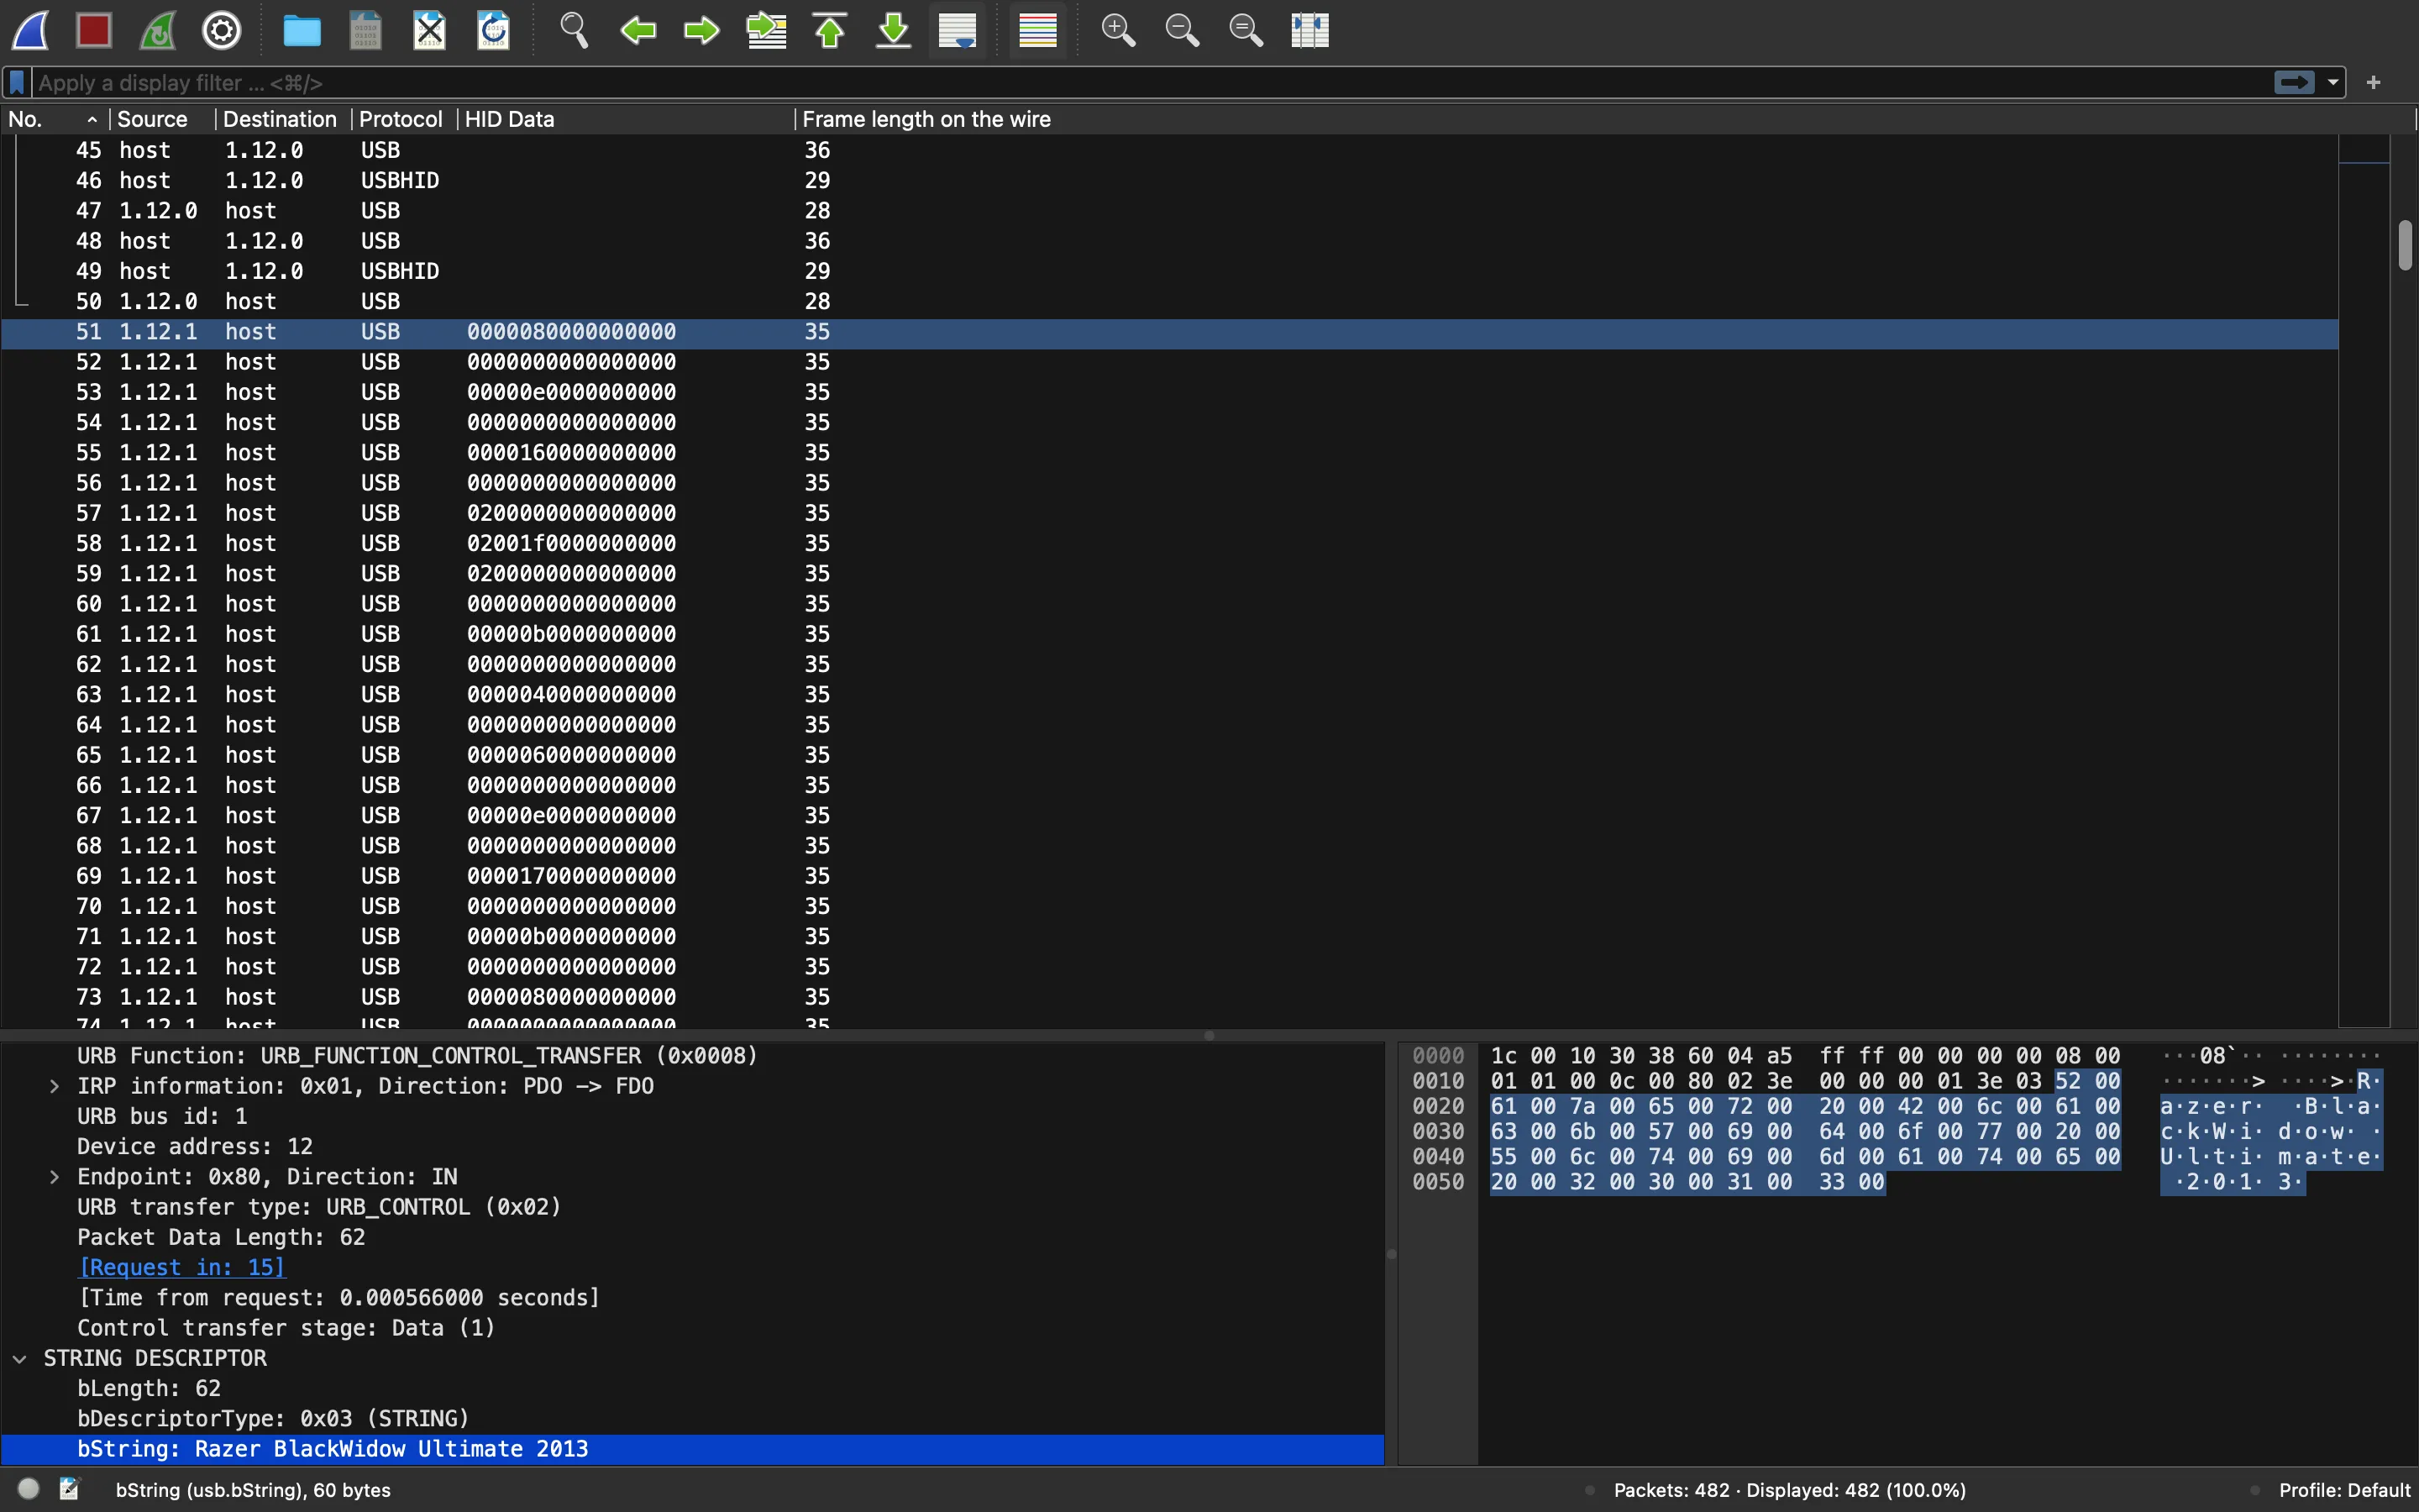Stop the capture with red square icon
Screen dimensions: 2419x1512
(94, 30)
